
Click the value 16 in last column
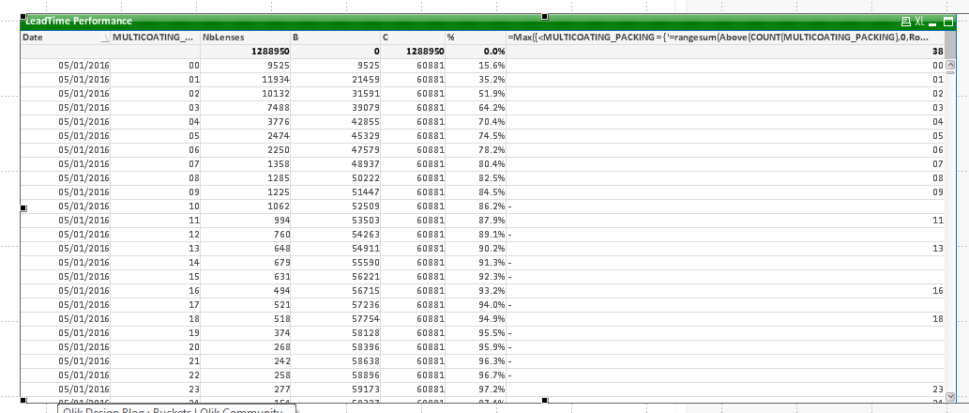pos(938,291)
